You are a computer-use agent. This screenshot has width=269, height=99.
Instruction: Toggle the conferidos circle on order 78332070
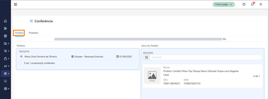20,63
